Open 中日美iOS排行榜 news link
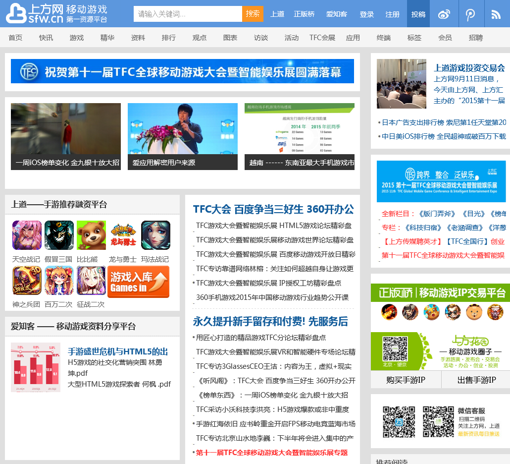 tap(444, 136)
